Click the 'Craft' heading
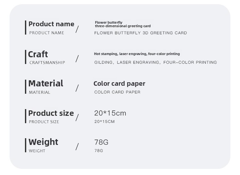Image resolution: width=240 pixels, height=175 pixels. click(38, 54)
